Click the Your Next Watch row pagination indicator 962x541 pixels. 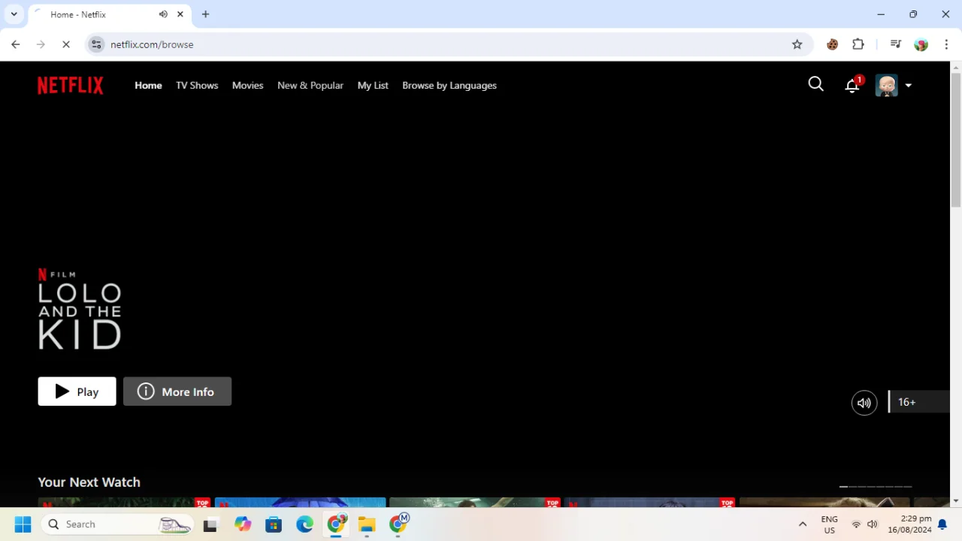tap(876, 486)
